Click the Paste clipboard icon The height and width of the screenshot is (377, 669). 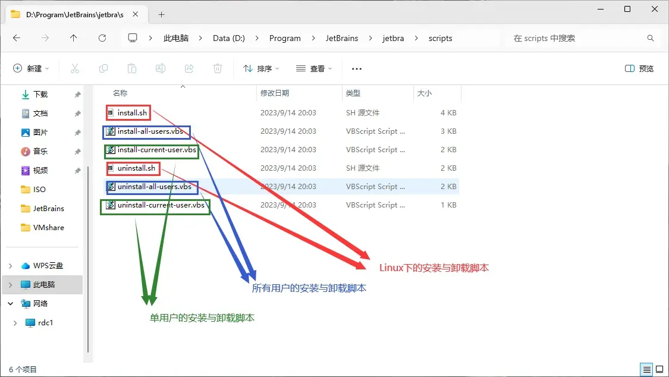tap(132, 68)
